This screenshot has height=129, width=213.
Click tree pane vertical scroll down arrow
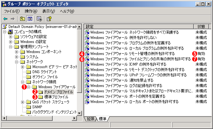[79, 113]
